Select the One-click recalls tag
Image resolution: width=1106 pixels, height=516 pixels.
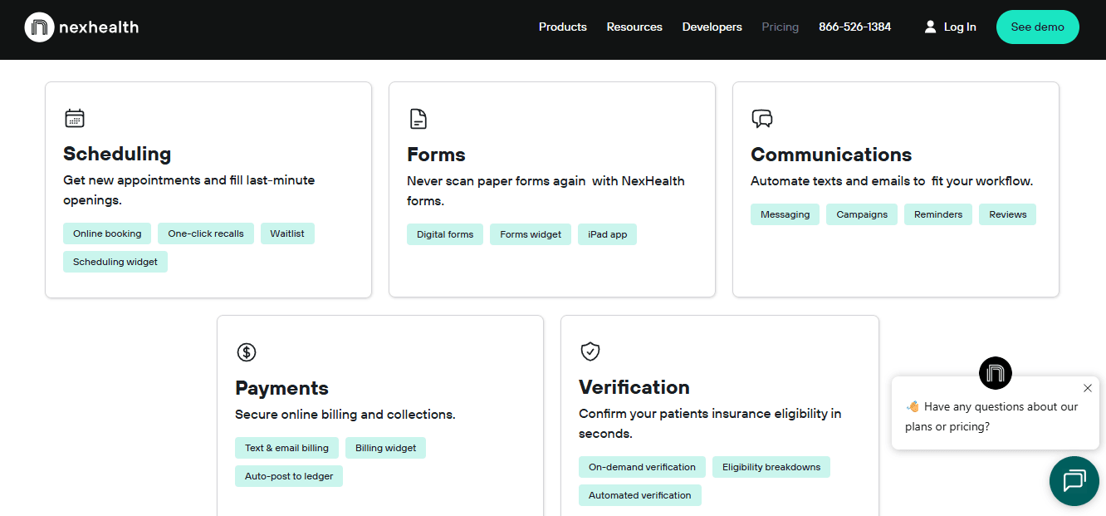(x=206, y=233)
